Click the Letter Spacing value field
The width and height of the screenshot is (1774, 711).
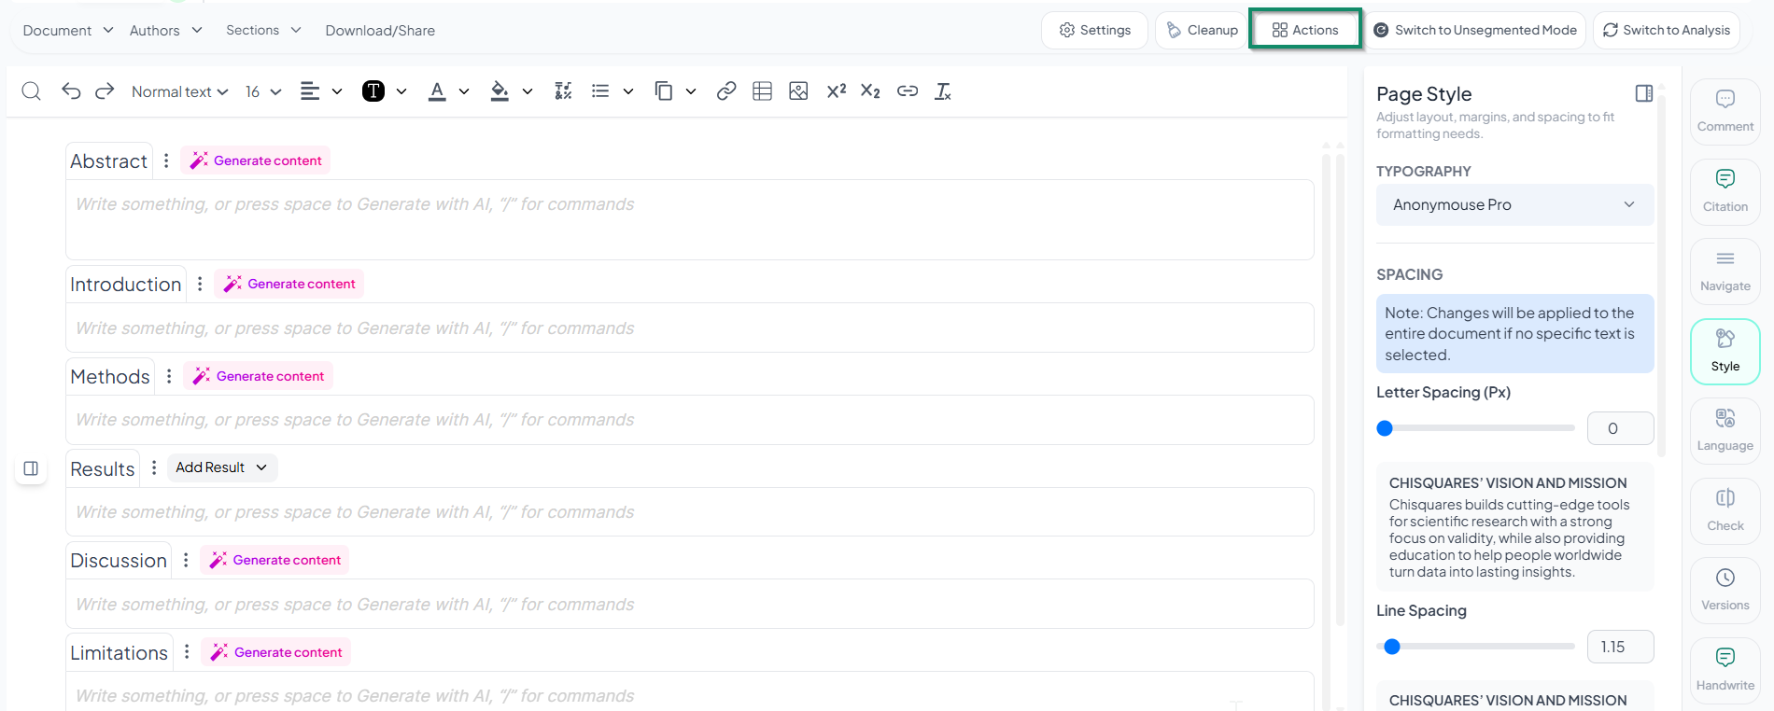pos(1620,428)
